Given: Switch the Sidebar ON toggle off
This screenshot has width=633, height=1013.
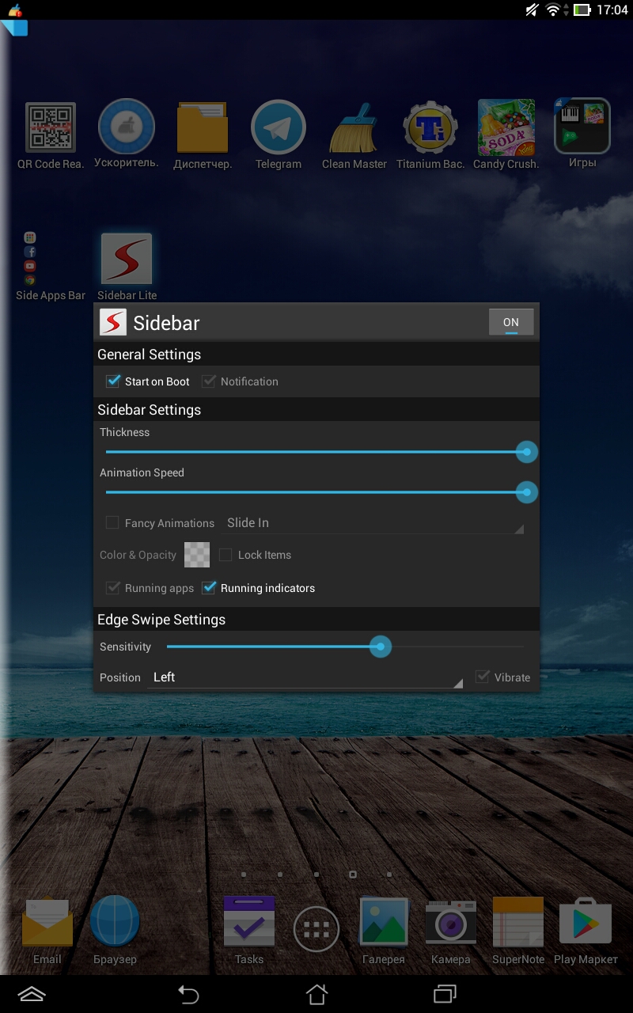Looking at the screenshot, I should click(511, 322).
